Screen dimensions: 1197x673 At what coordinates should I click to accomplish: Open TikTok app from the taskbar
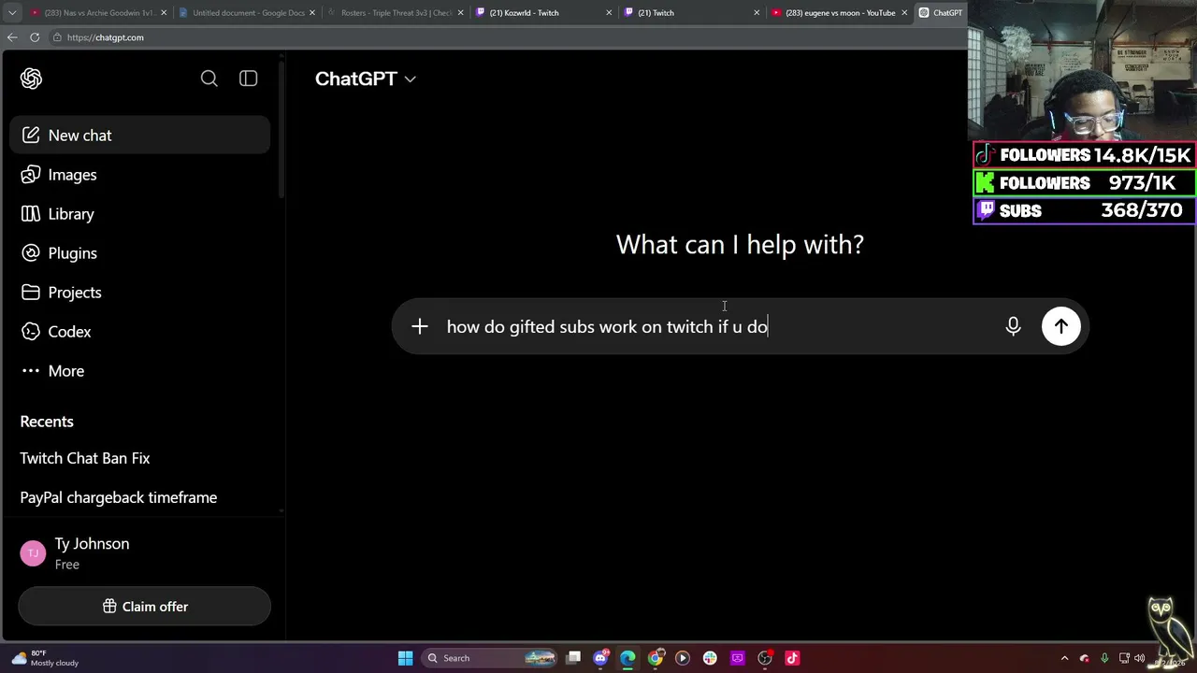tap(792, 658)
